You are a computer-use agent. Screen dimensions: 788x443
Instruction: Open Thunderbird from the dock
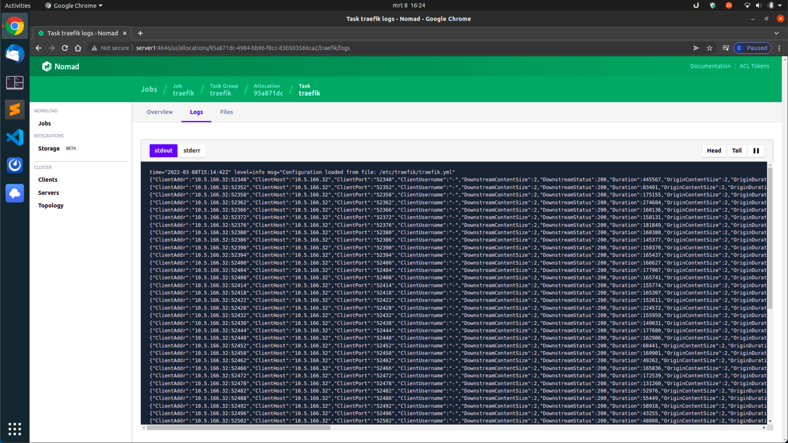point(15,54)
